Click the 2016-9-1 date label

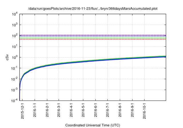coord(132,110)
